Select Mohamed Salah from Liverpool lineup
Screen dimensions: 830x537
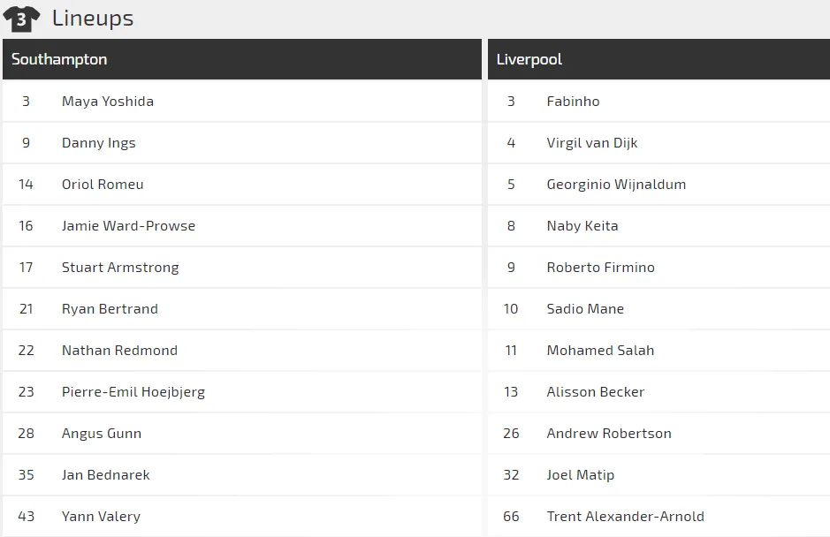coord(600,351)
